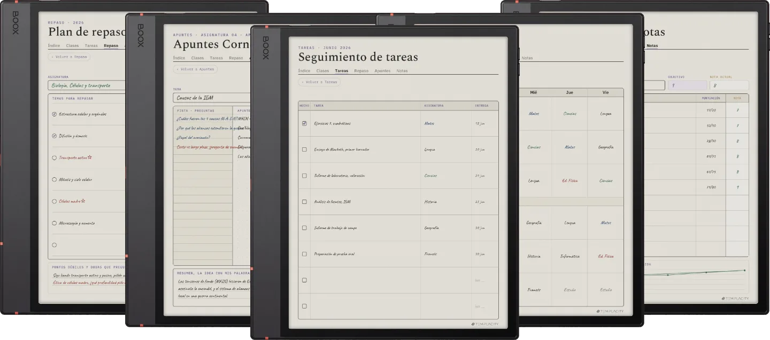Click the ASIGNATURA column header in tasks table
The width and height of the screenshot is (770, 340).
446,106
